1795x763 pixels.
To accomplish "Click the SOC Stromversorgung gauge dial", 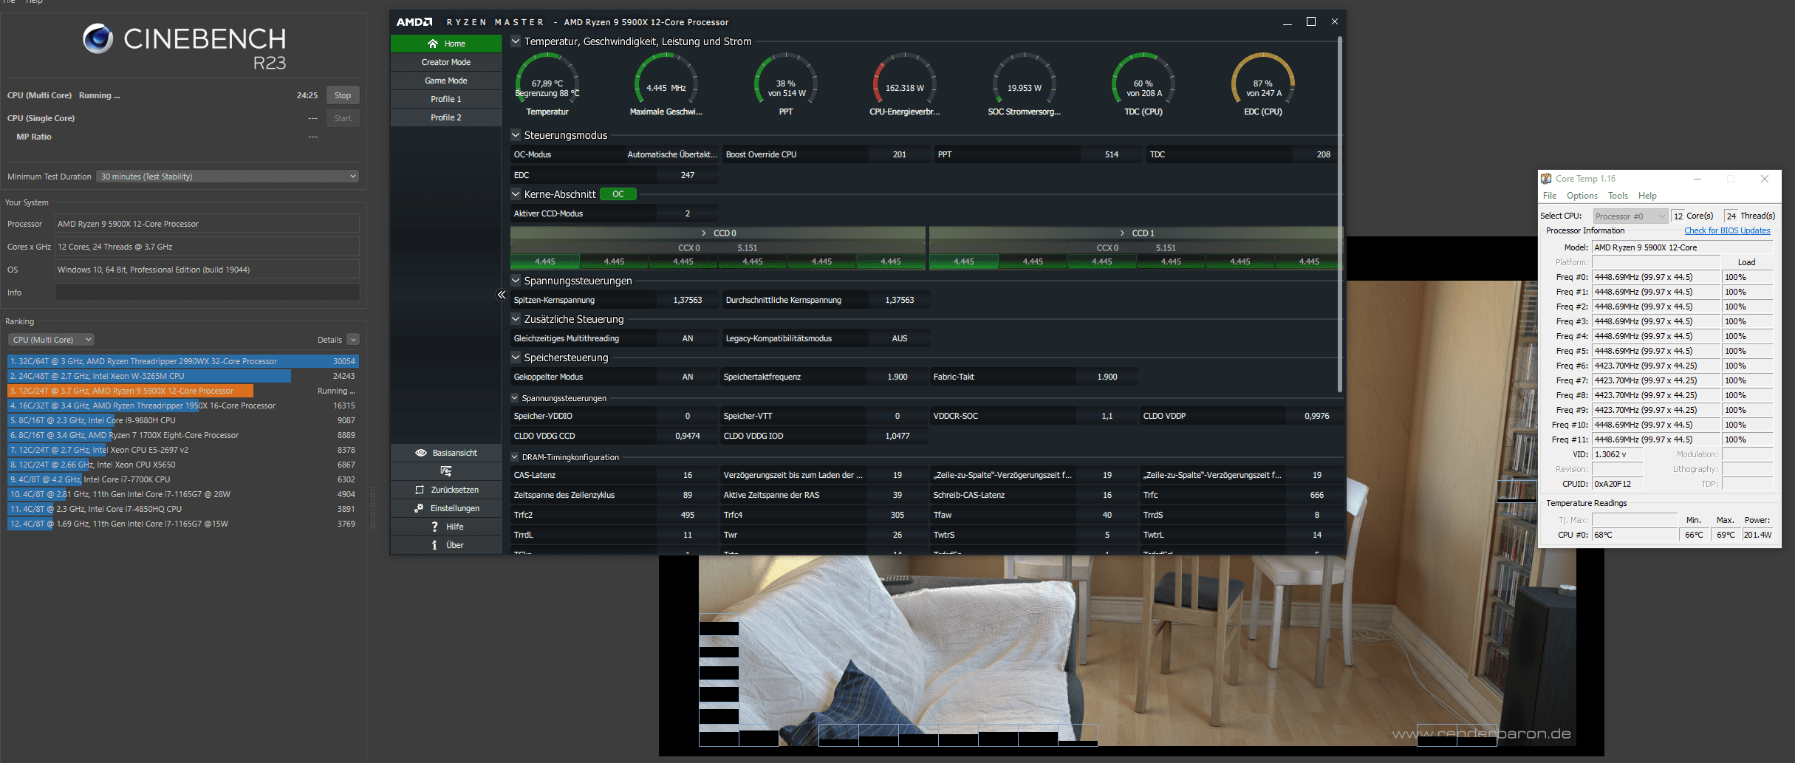I will pyautogui.click(x=1025, y=79).
